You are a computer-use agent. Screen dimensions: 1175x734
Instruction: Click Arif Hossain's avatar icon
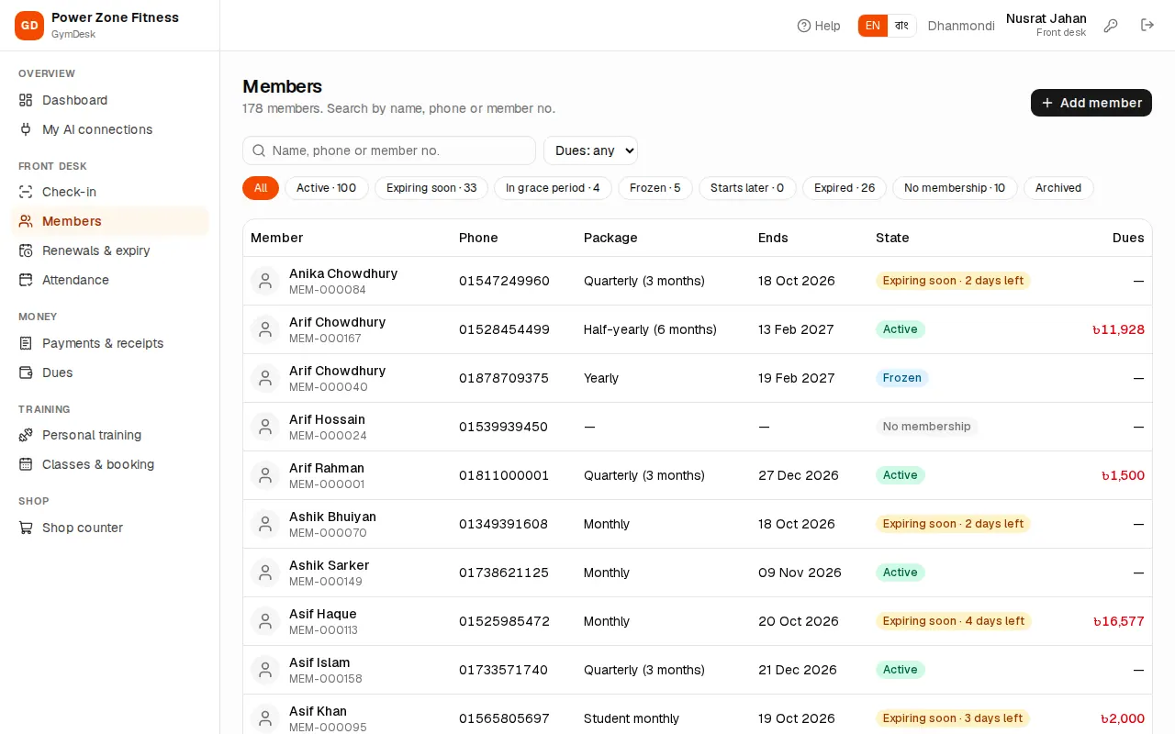click(x=265, y=427)
